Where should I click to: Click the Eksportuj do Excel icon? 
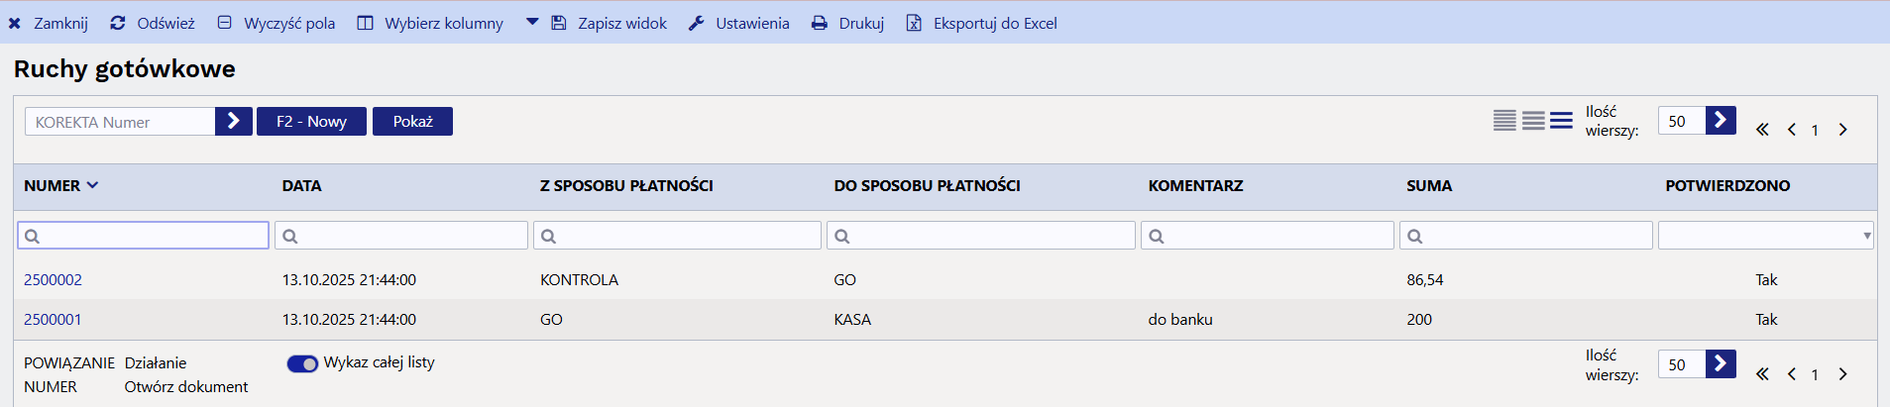click(x=914, y=23)
